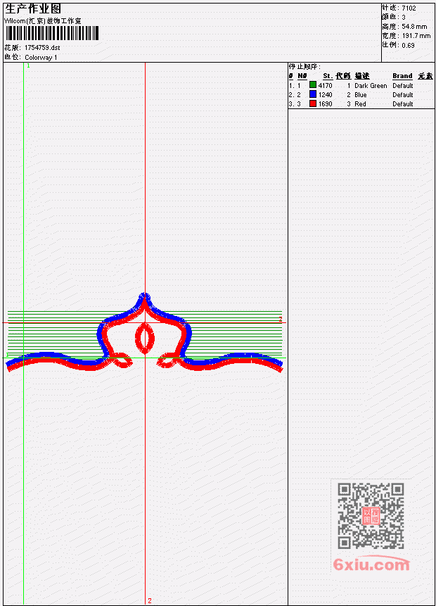Click the Dark Green description text
Image resolution: width=436 pixels, height=606 pixels.
(x=371, y=85)
